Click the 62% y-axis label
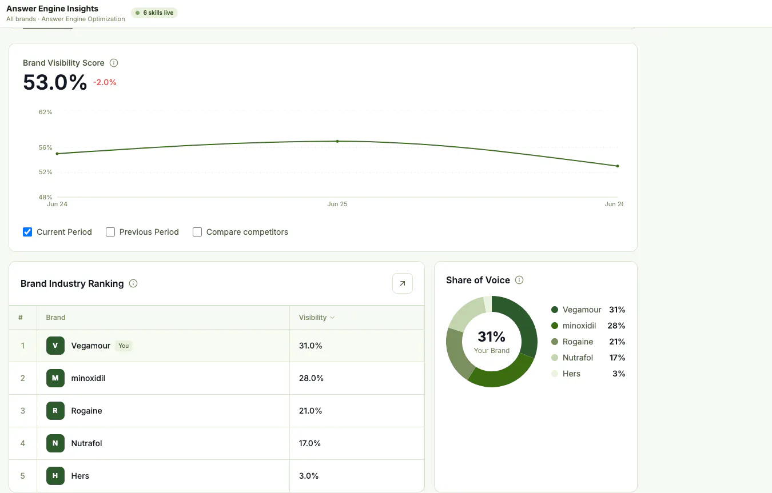Image resolution: width=772 pixels, height=493 pixels. click(x=46, y=112)
